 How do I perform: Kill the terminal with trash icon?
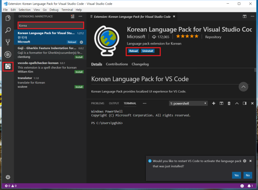[229, 103]
